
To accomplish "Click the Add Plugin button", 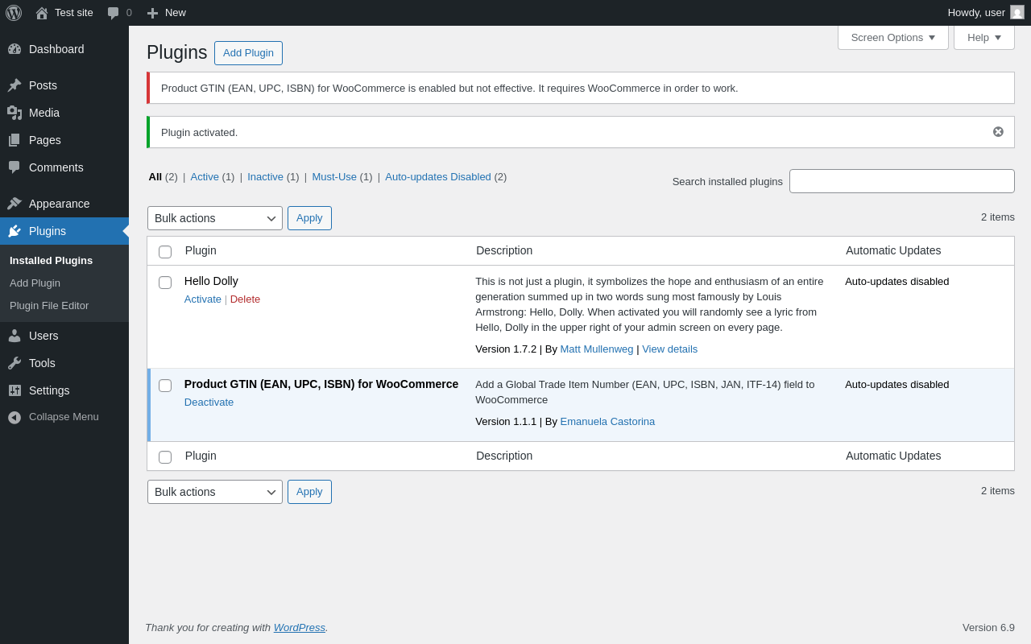I will [x=248, y=53].
